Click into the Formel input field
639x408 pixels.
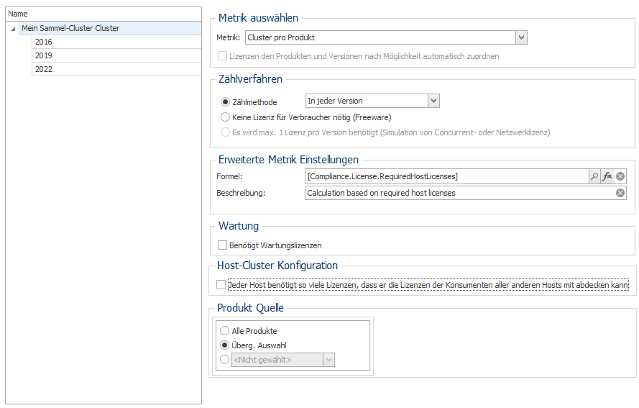tap(446, 176)
